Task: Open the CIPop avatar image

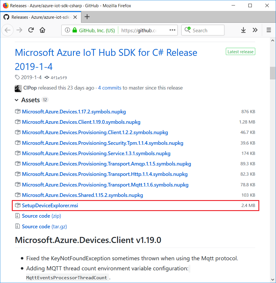Action: pos(18,88)
